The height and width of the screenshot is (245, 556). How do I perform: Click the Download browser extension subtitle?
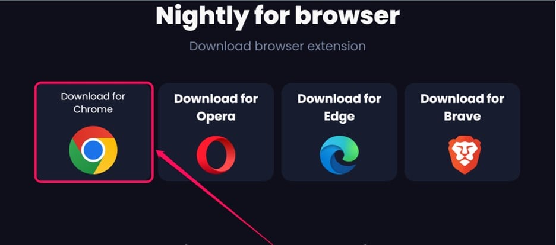pyautogui.click(x=277, y=46)
